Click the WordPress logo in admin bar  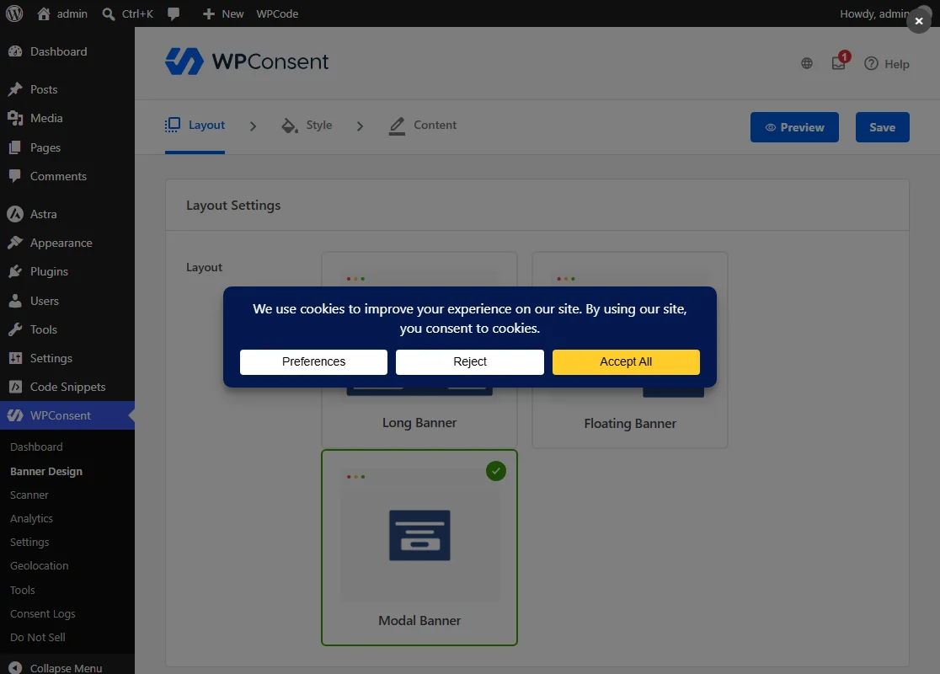(14, 13)
